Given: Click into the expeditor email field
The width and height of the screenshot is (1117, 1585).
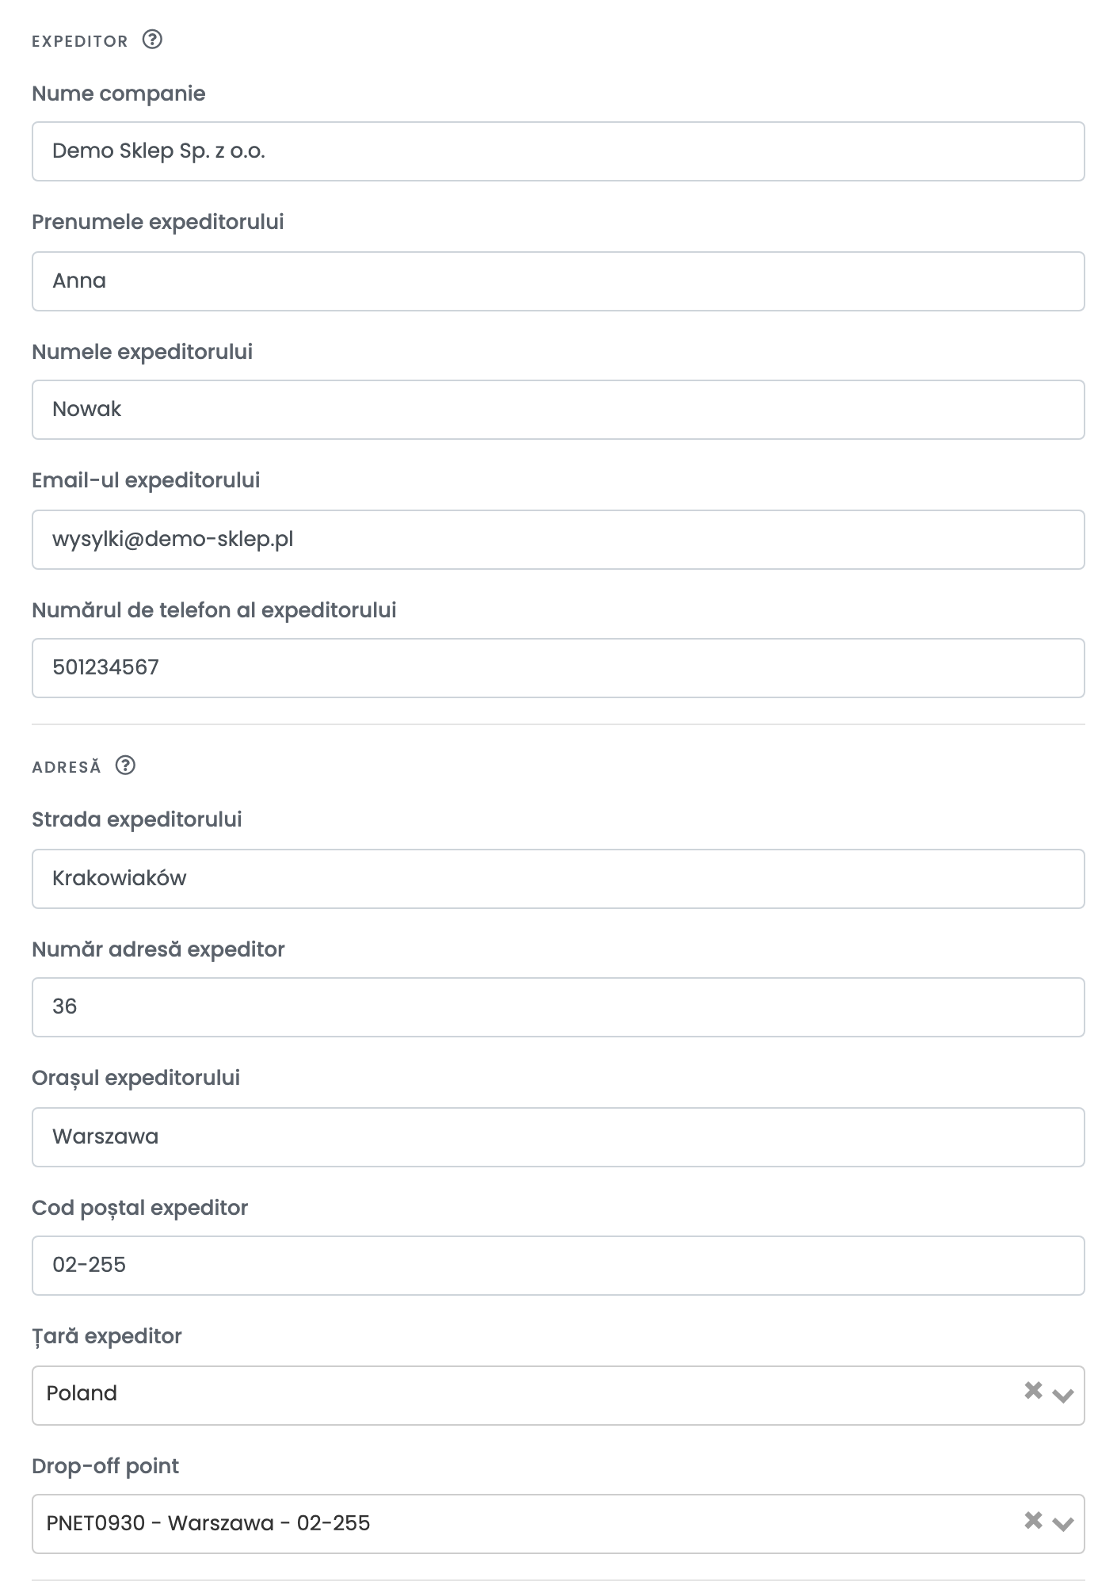Looking at the screenshot, I should point(558,540).
